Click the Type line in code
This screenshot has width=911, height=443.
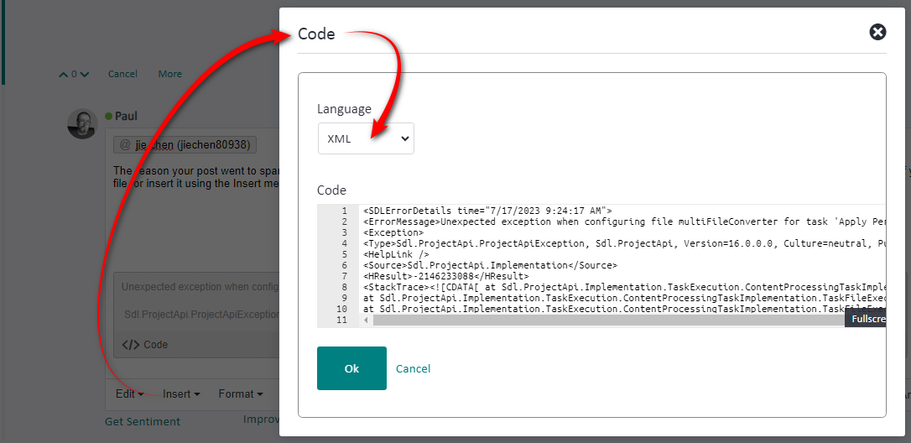(x=625, y=243)
